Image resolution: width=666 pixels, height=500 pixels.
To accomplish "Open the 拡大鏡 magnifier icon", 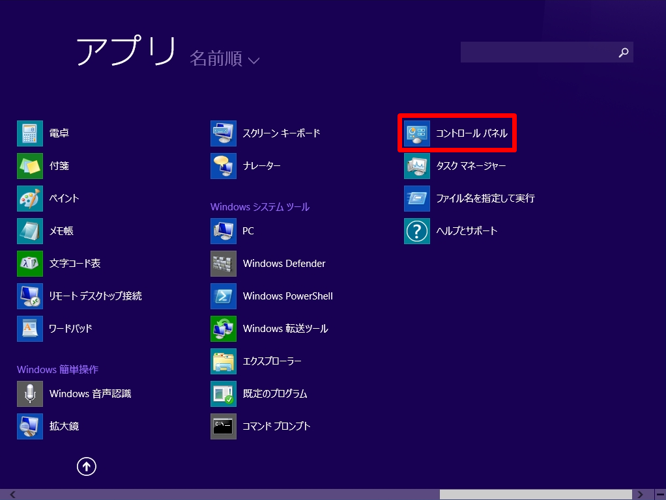I will click(x=30, y=426).
